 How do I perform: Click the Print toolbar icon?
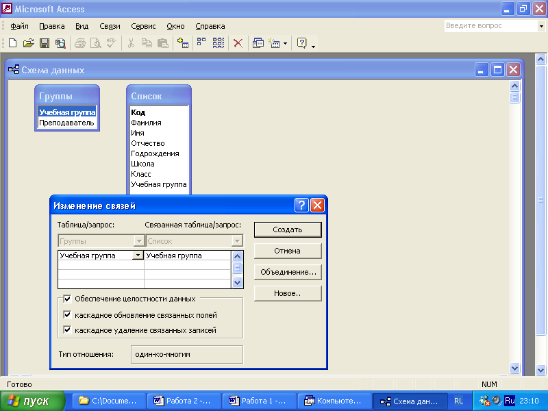[x=80, y=43]
